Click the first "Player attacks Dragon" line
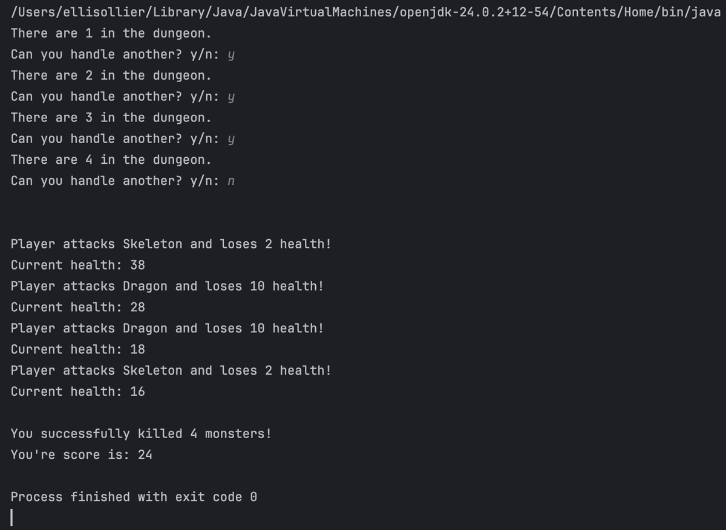This screenshot has width=726, height=530. click(167, 286)
